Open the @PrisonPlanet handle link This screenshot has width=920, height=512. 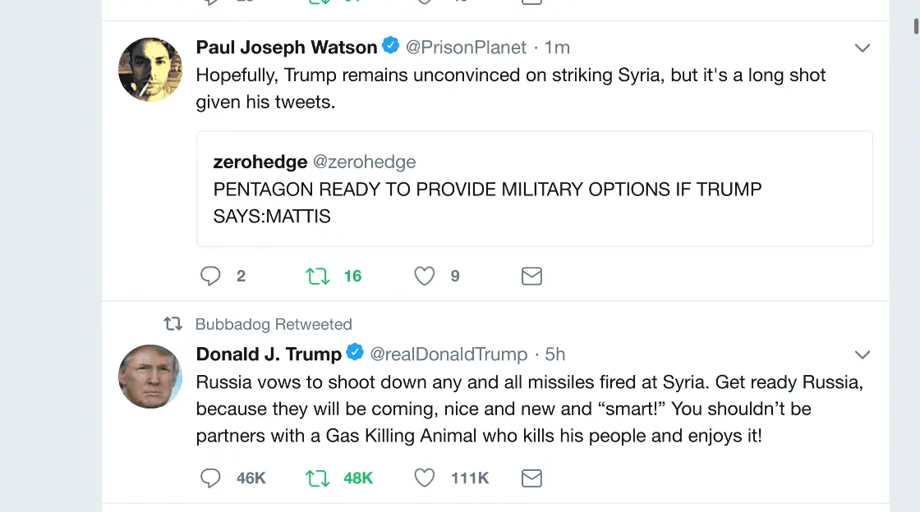click(466, 48)
